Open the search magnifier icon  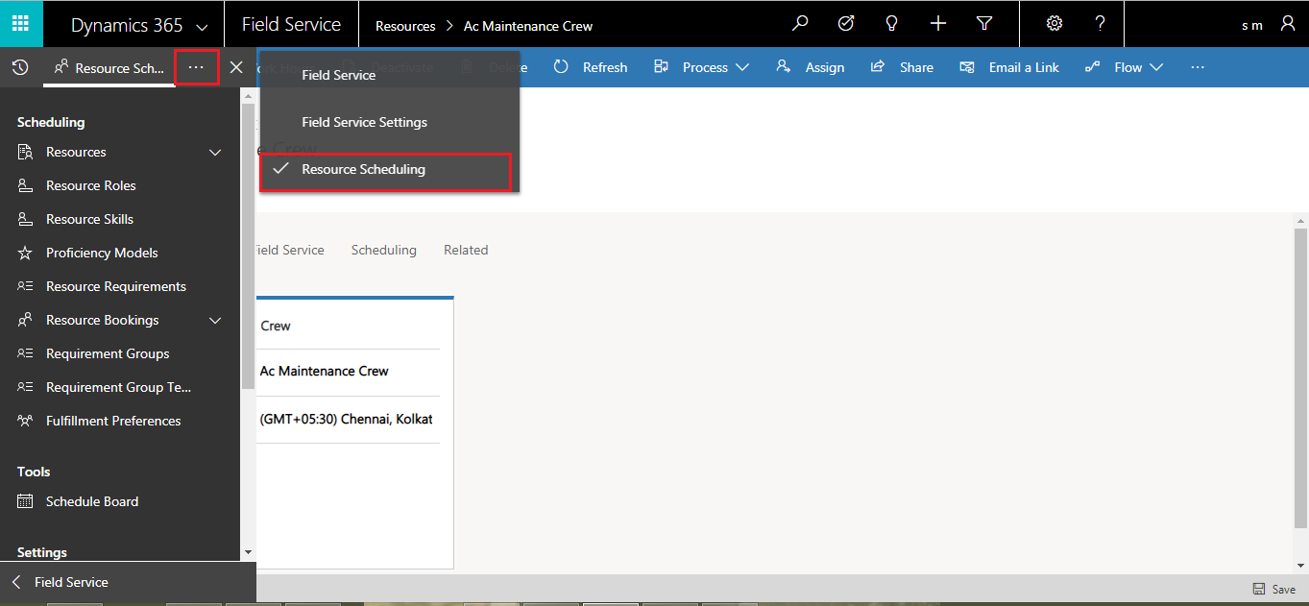801,24
